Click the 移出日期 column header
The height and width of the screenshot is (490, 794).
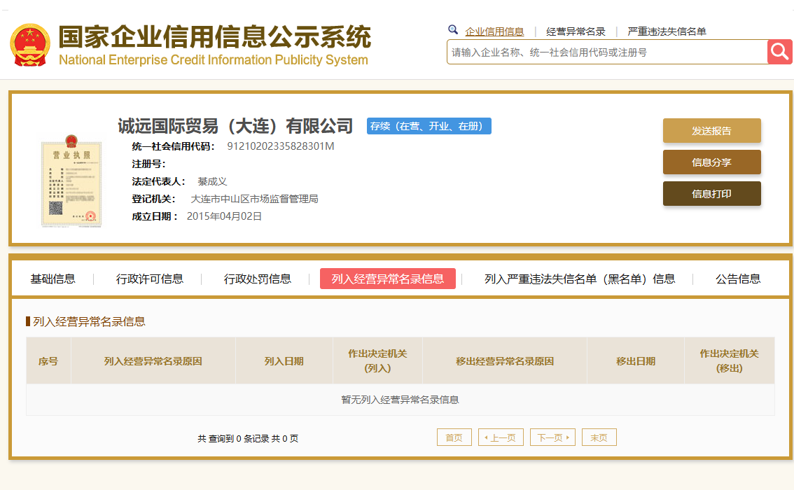(x=636, y=361)
